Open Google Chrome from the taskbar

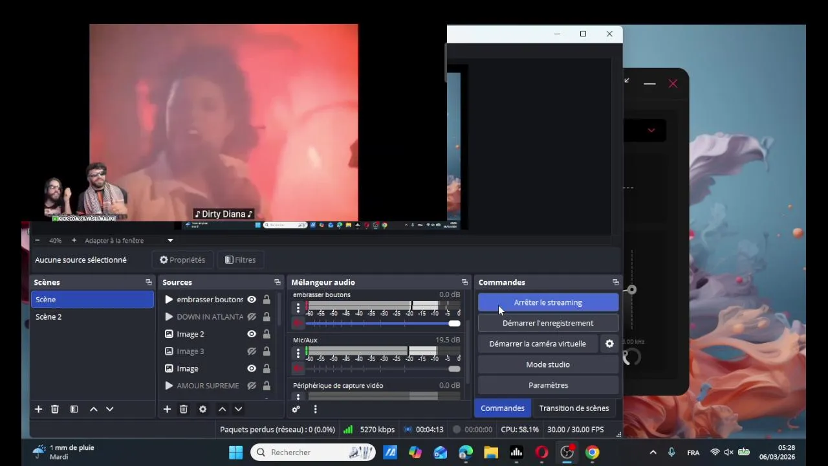592,452
